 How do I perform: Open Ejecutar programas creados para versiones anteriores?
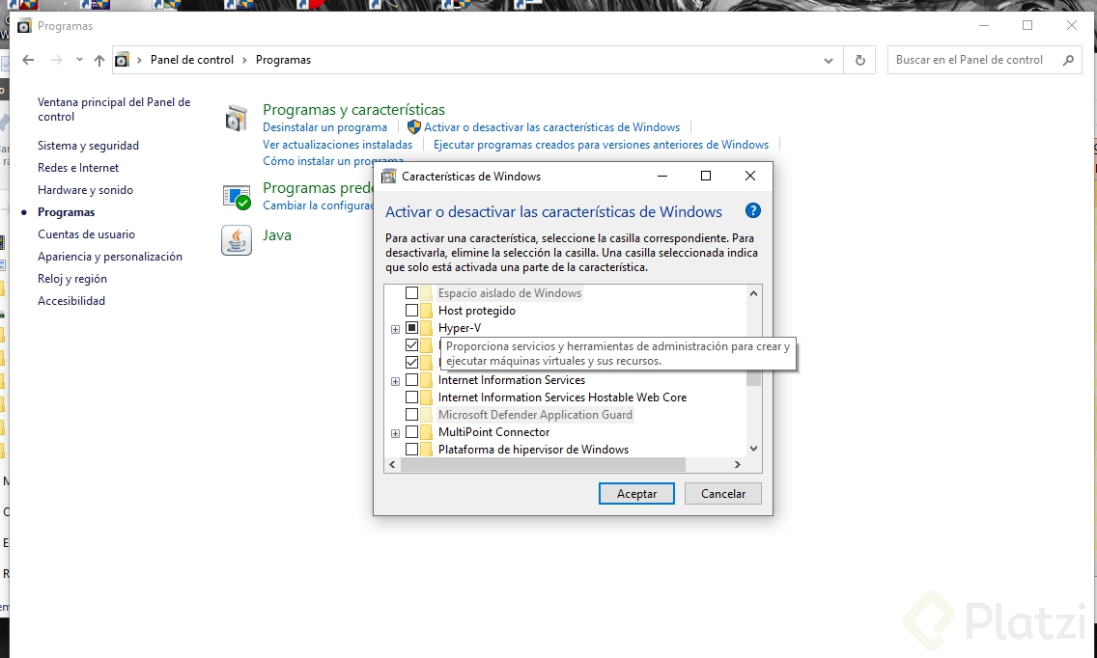pyautogui.click(x=601, y=145)
